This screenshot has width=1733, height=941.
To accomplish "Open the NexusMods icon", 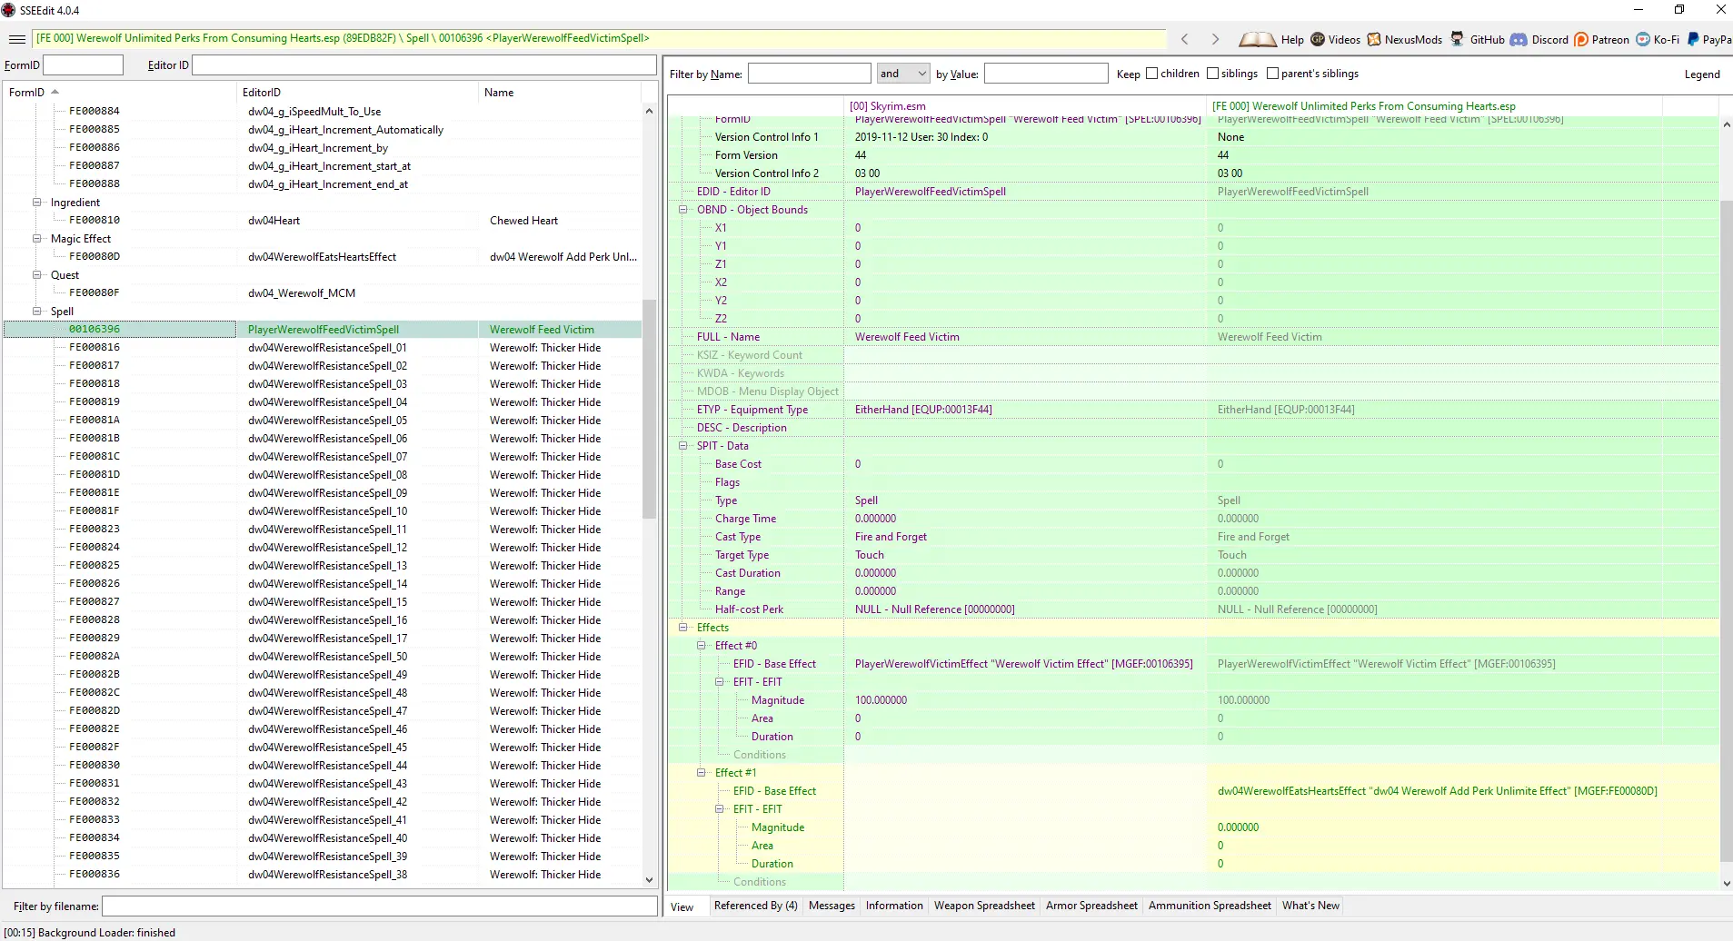I will [1374, 39].
